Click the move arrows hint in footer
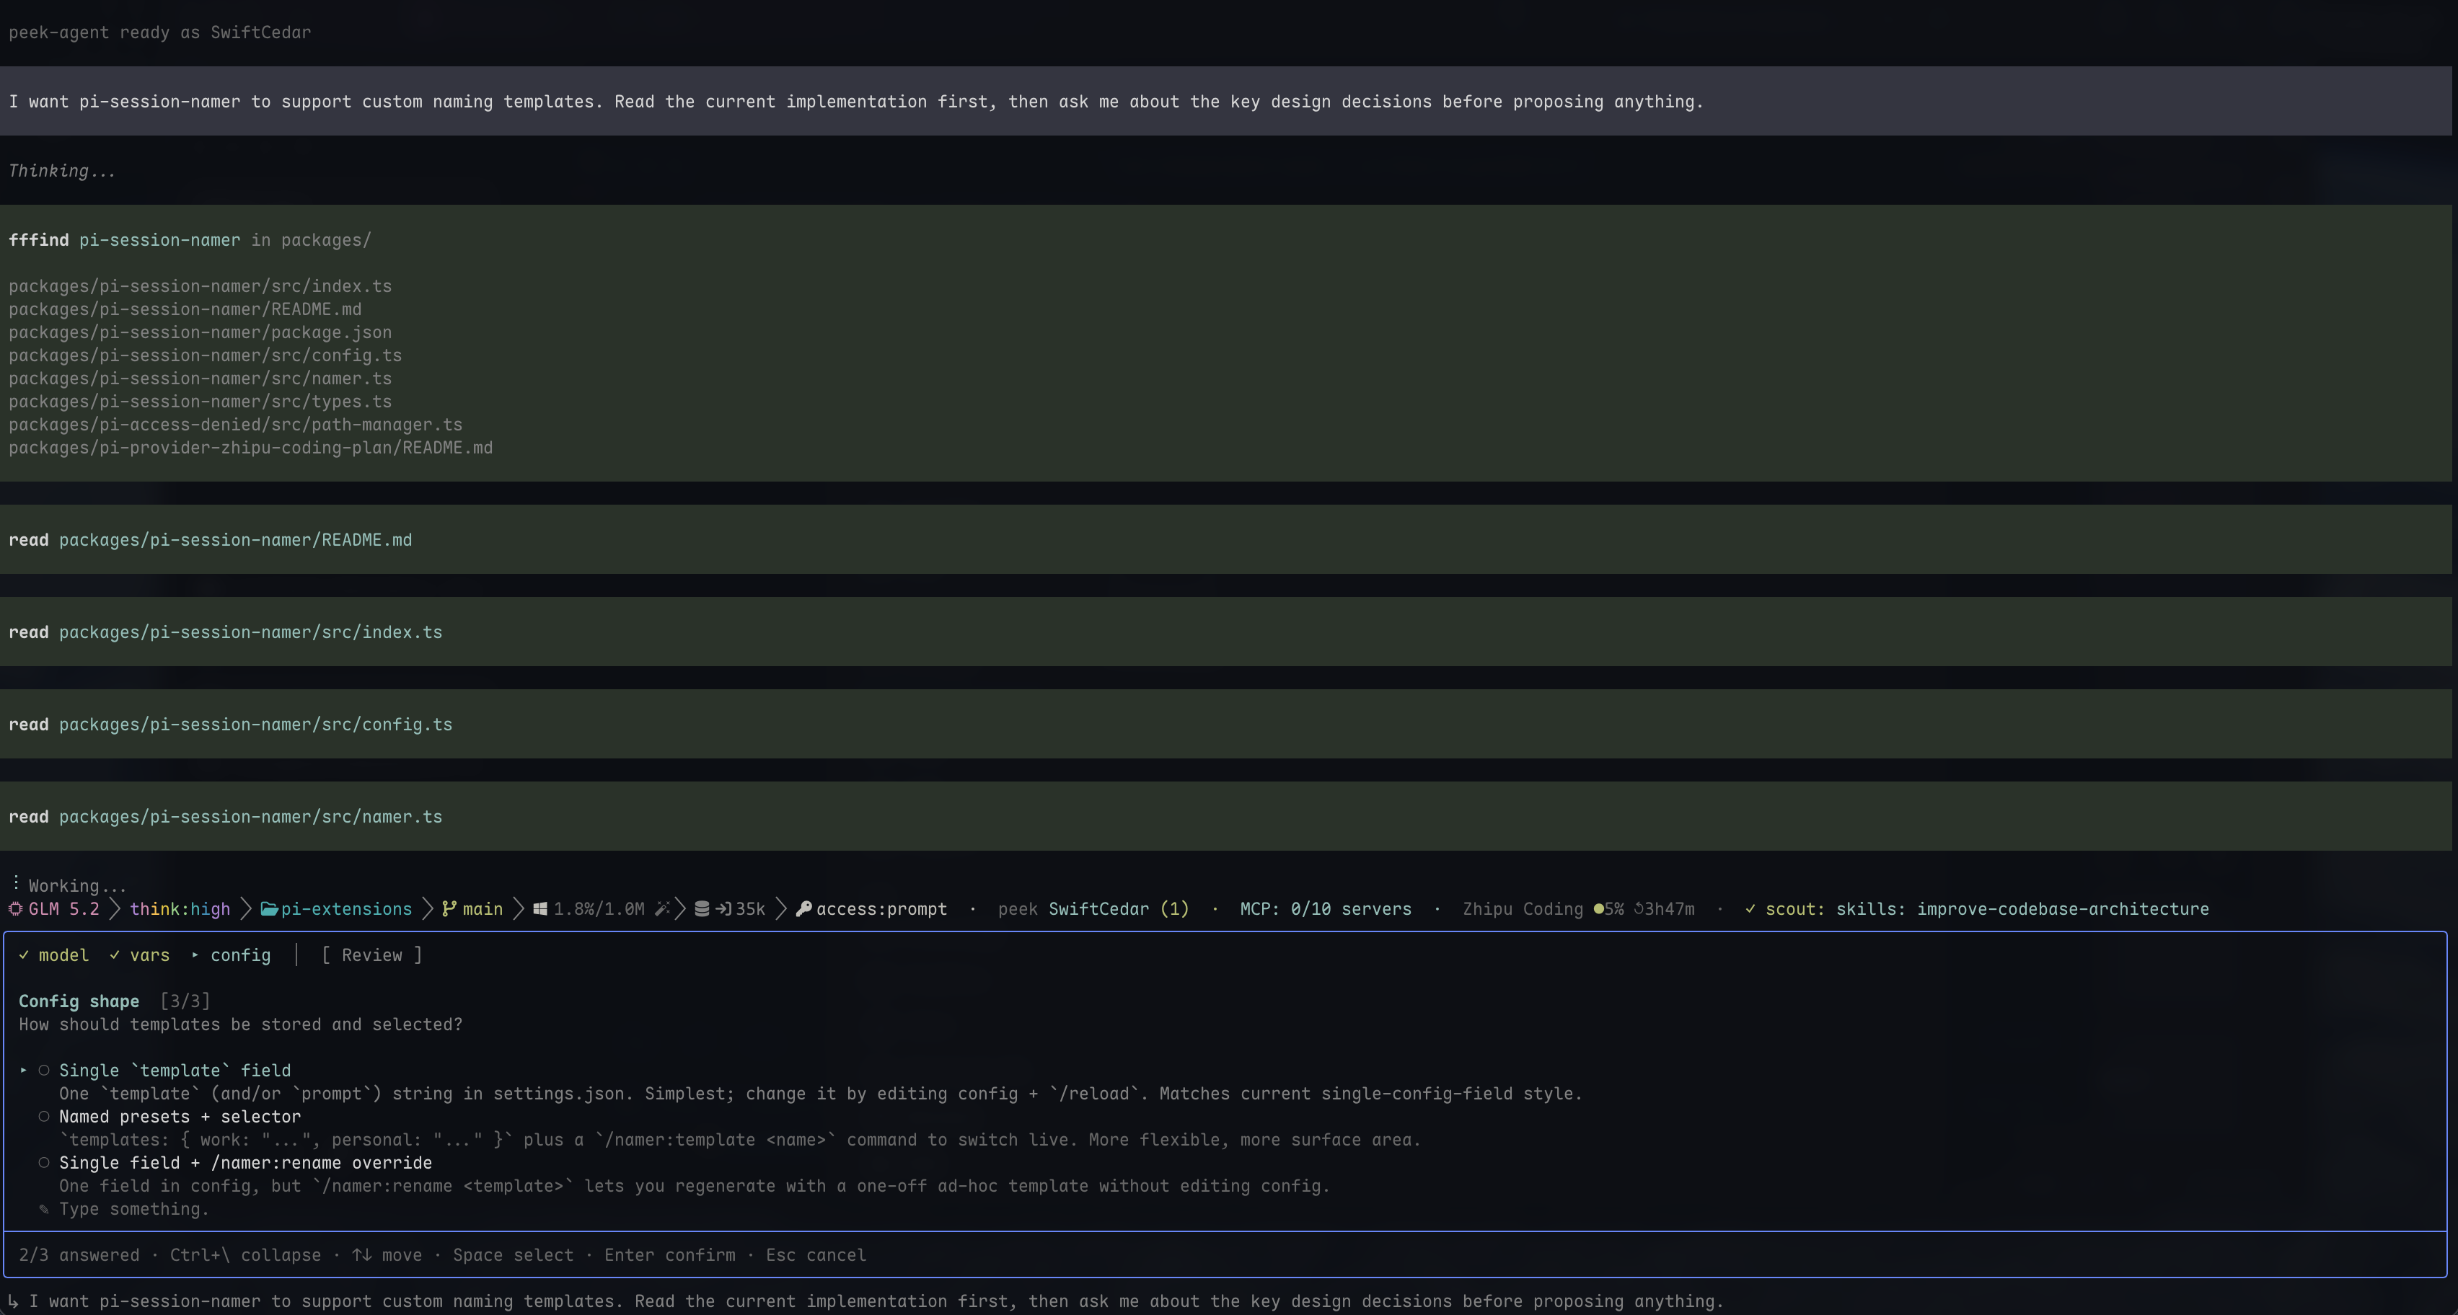 [x=387, y=1255]
